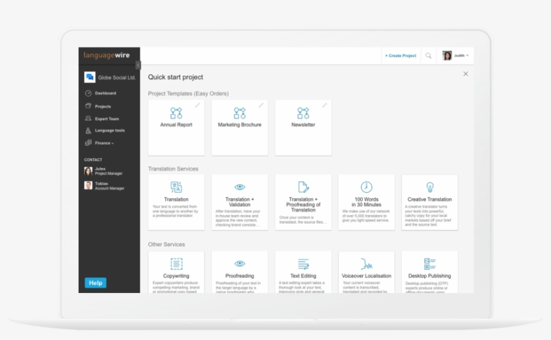551x340 pixels.
Task: Select the Voiceover Localisation waveform icon
Action: 366,264
